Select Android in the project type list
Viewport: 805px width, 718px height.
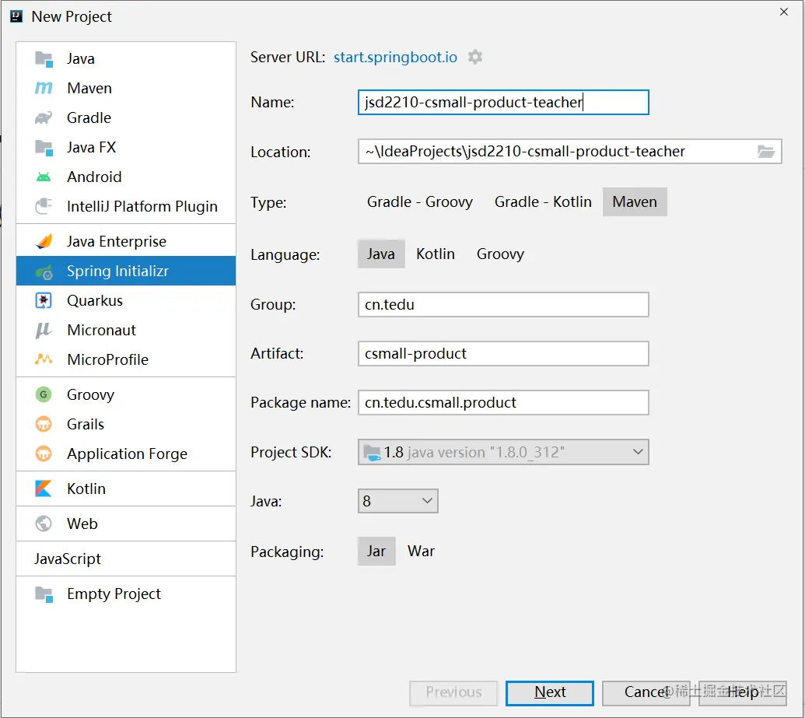(126, 177)
